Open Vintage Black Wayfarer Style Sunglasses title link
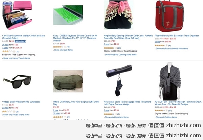 point(21,102)
